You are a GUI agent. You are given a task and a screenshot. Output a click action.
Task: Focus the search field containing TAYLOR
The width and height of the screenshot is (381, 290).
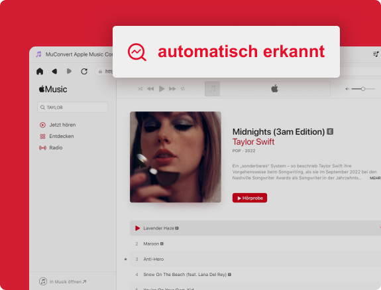[x=72, y=108]
